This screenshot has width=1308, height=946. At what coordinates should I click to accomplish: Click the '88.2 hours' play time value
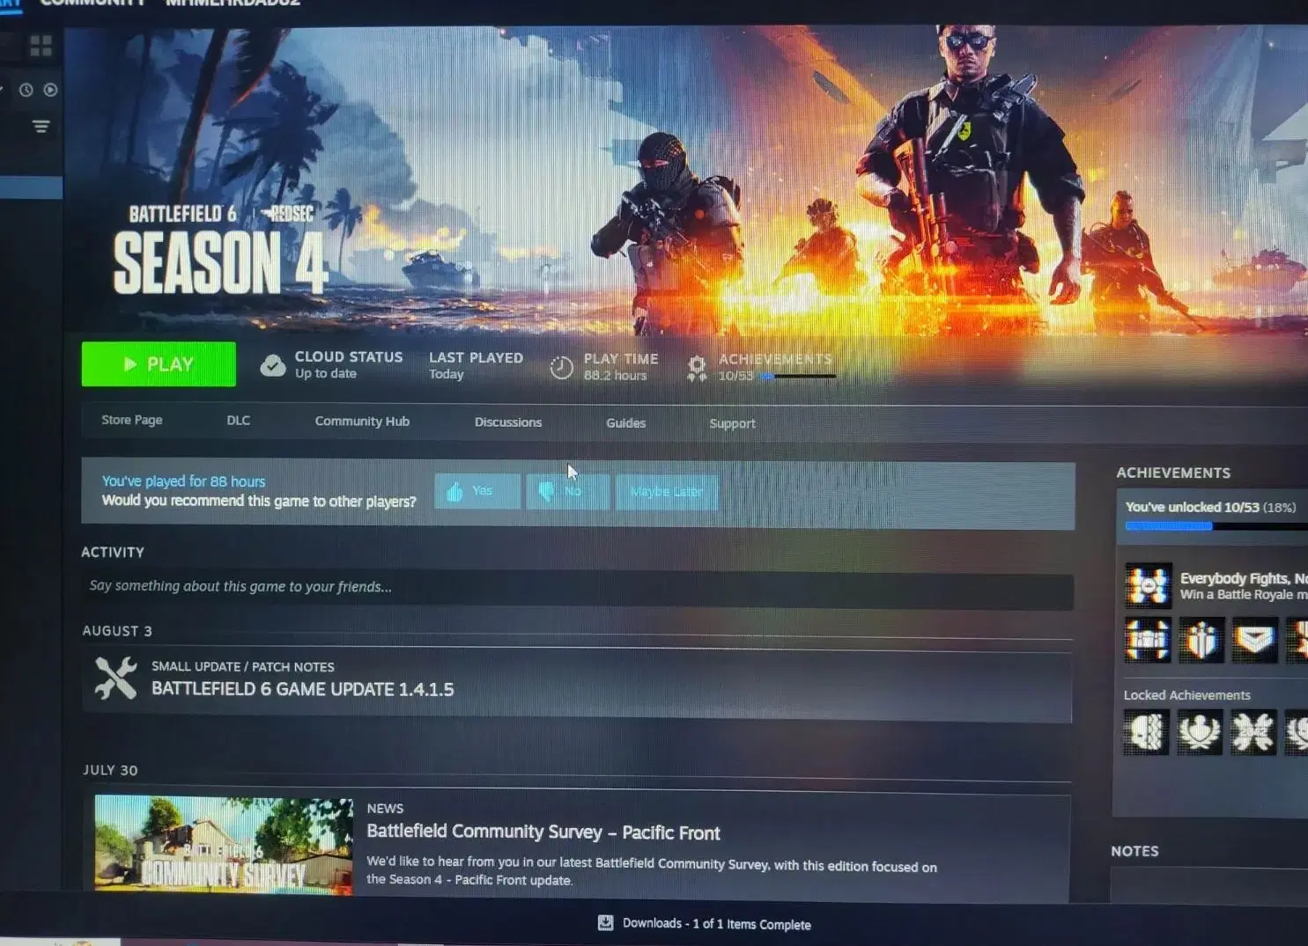click(x=616, y=376)
